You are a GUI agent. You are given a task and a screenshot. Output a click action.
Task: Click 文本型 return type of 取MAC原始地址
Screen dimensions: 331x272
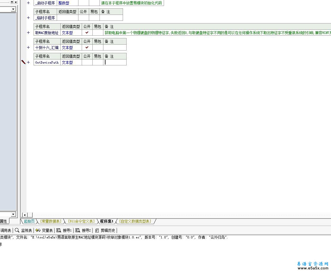pyautogui.click(x=67, y=33)
